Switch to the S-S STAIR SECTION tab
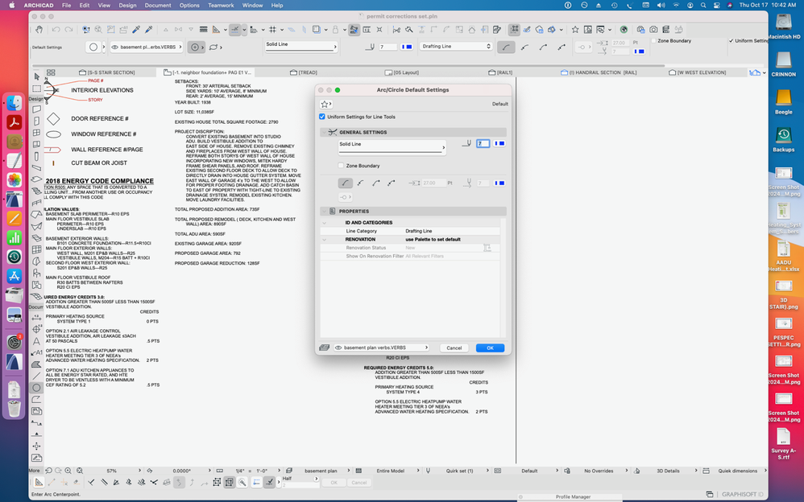This screenshot has height=502, width=804. click(107, 72)
